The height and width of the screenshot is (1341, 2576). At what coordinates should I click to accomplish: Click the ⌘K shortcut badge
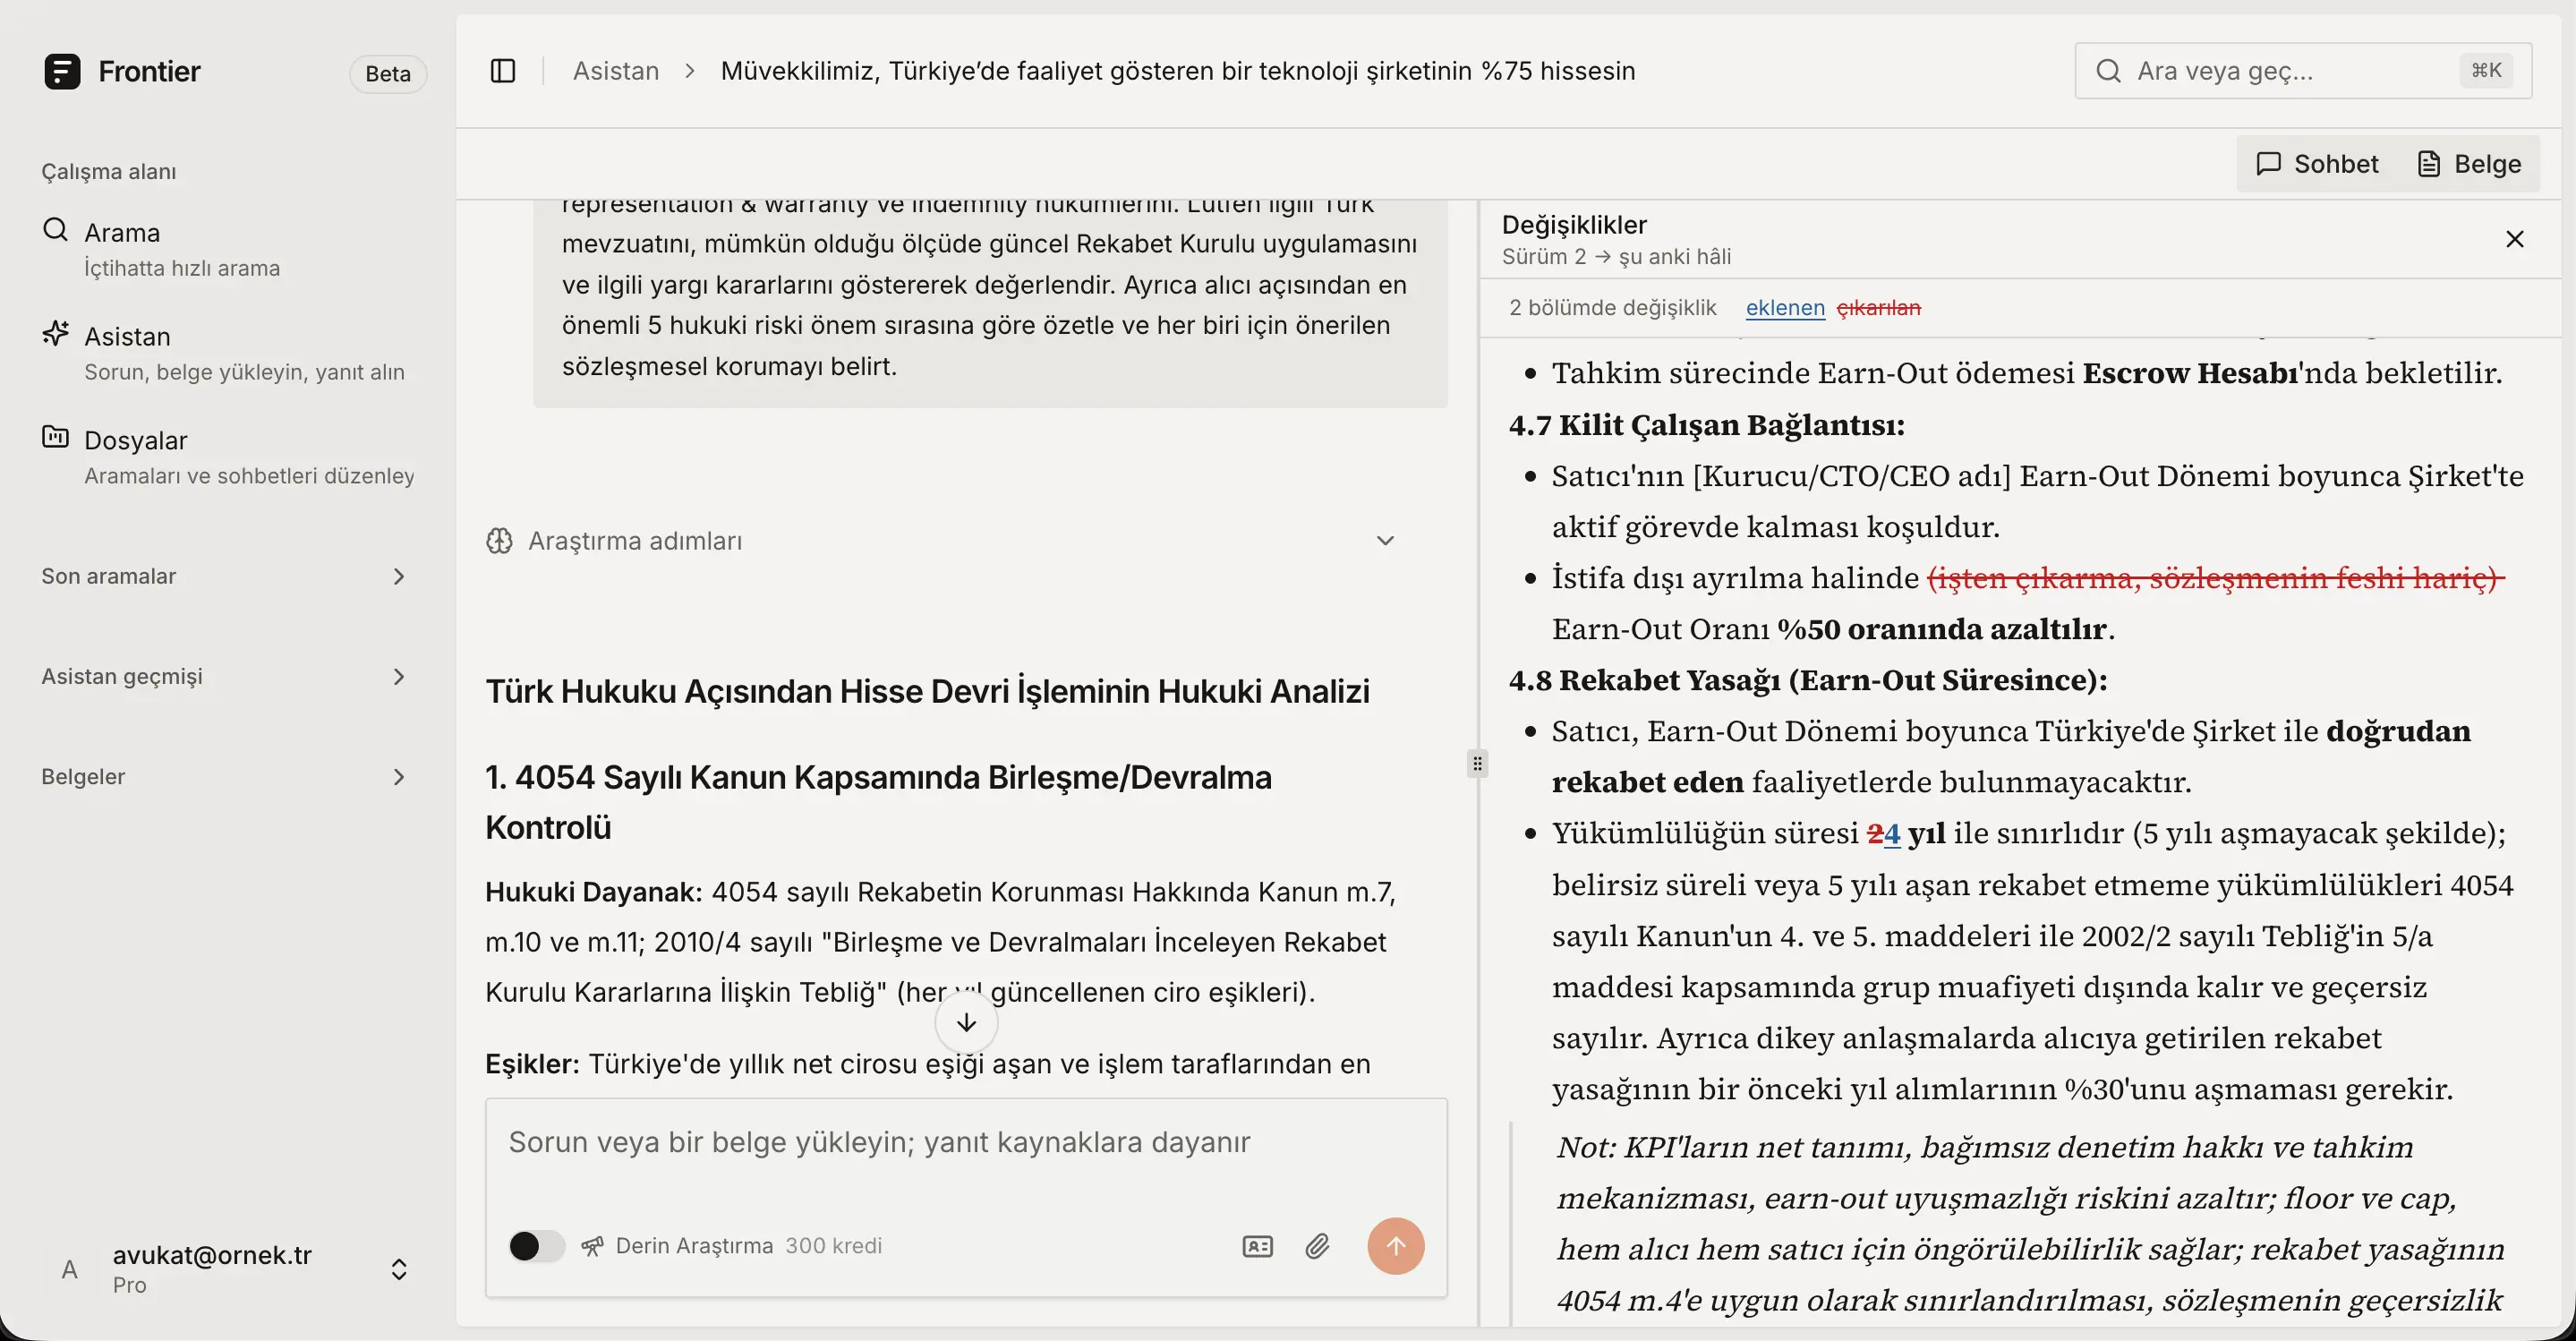(2486, 71)
